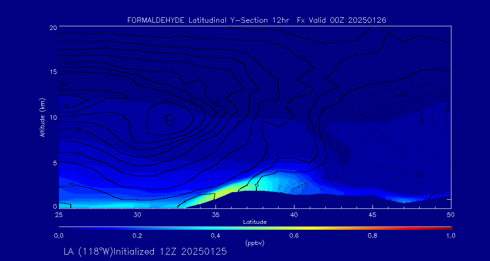Screen dimensions: 490x261
Task: Click the 1.0 color scale tick label
Action: coord(451,236)
